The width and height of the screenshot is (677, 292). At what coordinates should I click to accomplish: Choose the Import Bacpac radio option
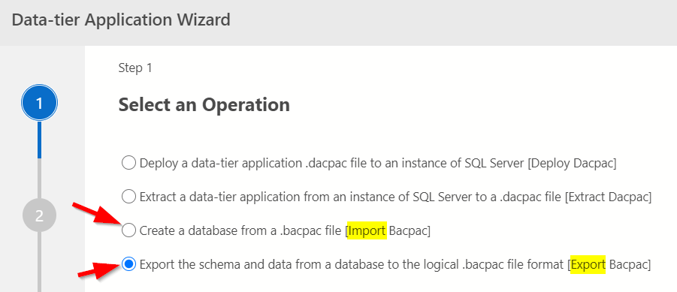pyautogui.click(x=128, y=230)
